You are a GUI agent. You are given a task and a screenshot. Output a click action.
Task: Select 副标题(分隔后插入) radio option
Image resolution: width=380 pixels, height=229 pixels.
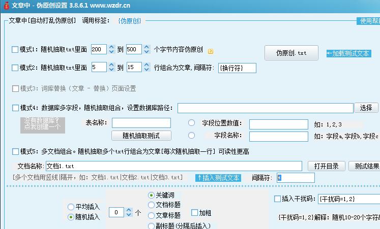click(151, 226)
